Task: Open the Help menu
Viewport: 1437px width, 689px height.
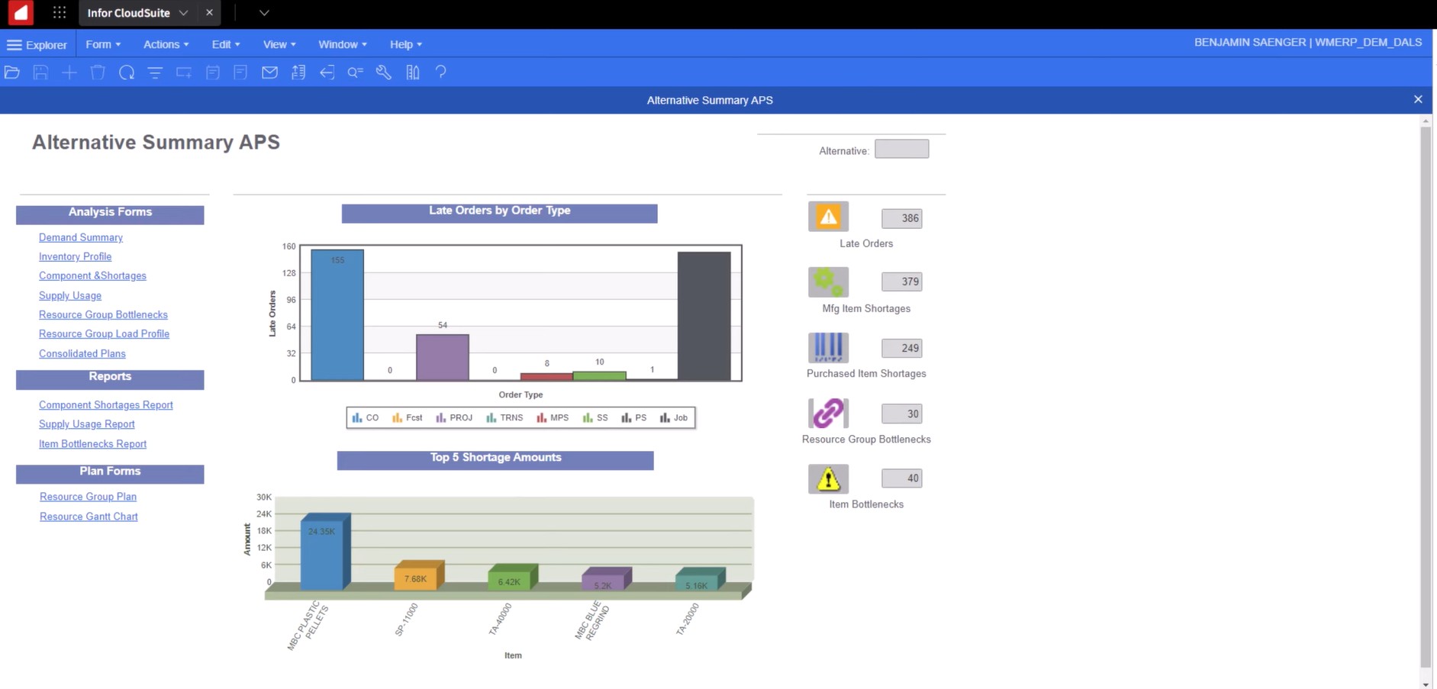Action: (406, 44)
